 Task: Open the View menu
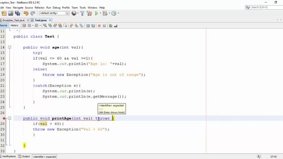8,8
